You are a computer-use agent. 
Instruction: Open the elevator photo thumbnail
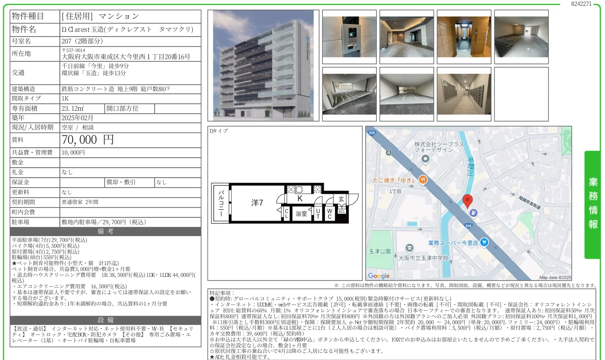[464, 36]
